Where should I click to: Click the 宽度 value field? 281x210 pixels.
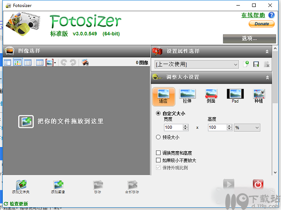[x=173, y=127]
